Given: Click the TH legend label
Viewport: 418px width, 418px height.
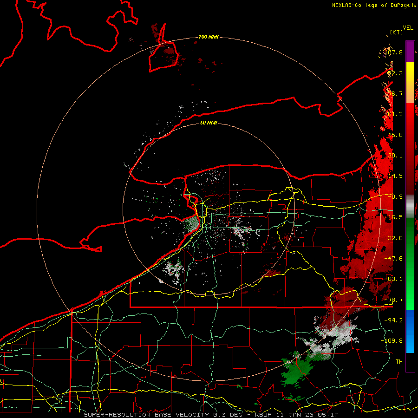Looking at the screenshot, I should click(x=399, y=362).
